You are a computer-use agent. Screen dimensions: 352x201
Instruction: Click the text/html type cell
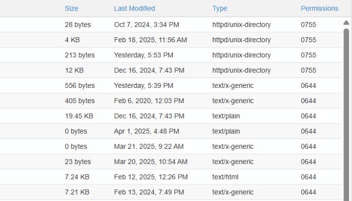(x=226, y=177)
